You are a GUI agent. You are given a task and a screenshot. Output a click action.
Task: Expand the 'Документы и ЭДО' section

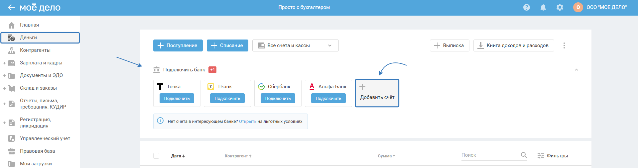pos(5,76)
